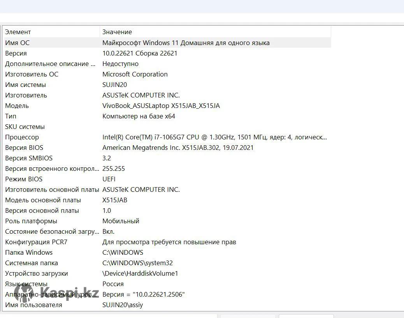Select the 'Изготовитель' row label
Viewport: 404px width, 318px height.
[26, 95]
